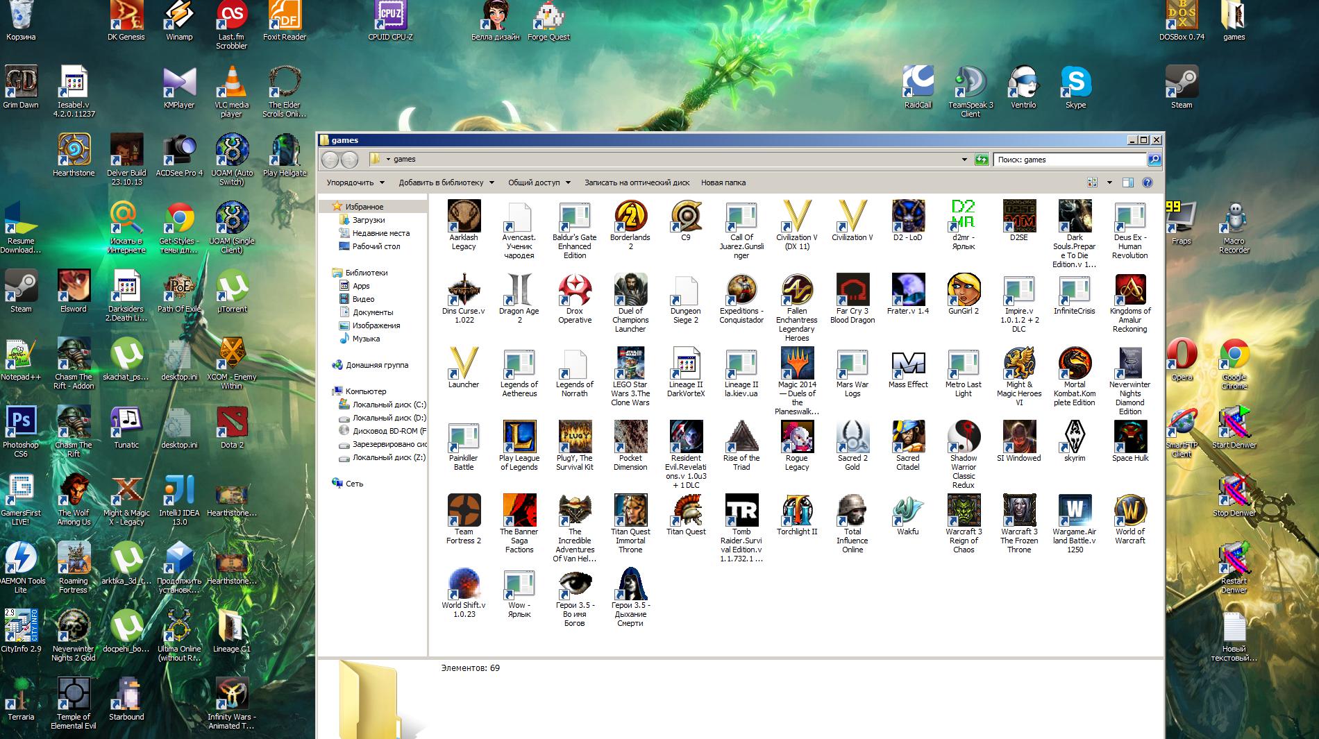Open VLC media player desktop icon
1319x739 pixels.
coord(232,92)
